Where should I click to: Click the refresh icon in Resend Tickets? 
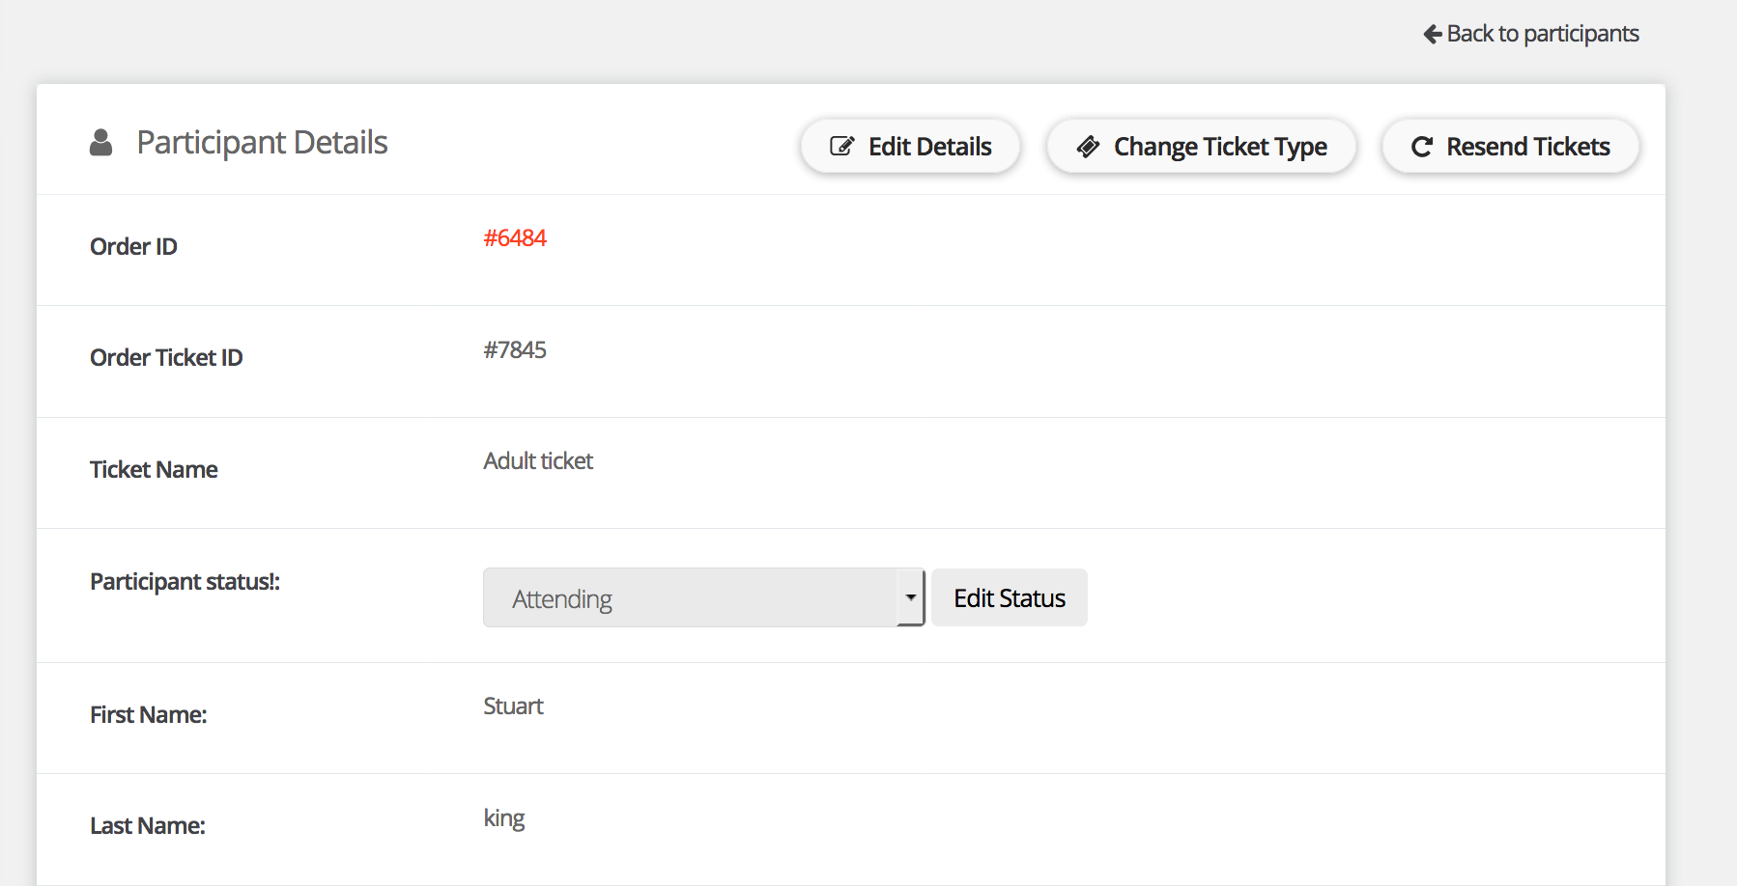tap(1421, 147)
